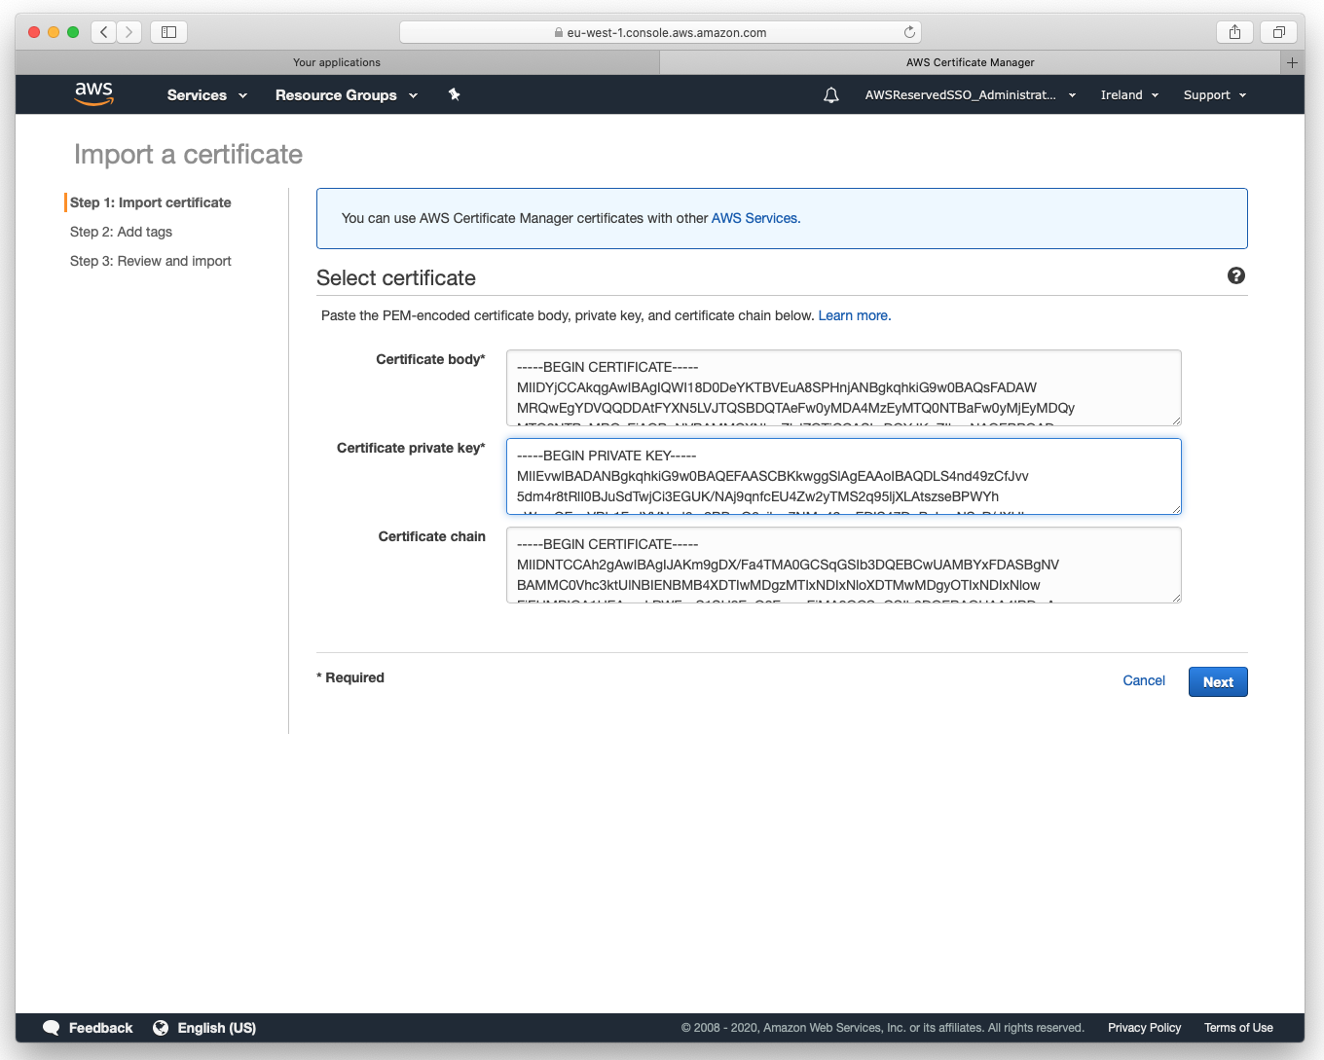
Task: Click the Feedback speech bubble icon
Action: (52, 1028)
